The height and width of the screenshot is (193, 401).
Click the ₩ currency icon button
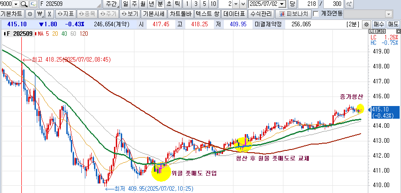click(40, 14)
